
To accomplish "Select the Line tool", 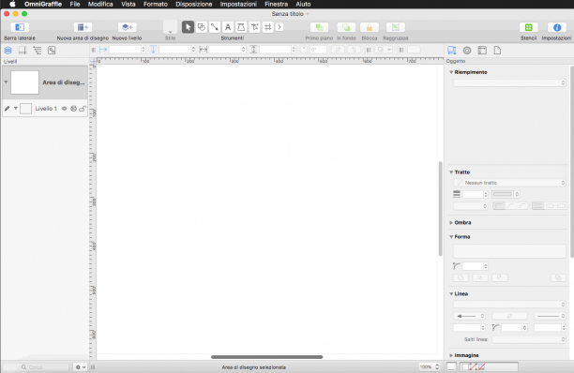I will pyautogui.click(x=215, y=27).
